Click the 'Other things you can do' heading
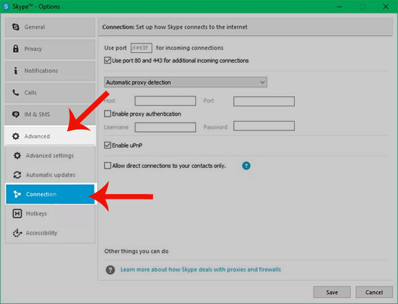This screenshot has height=304, width=398. (136, 251)
